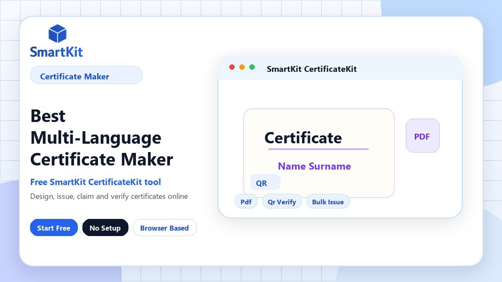
Task: Click the SmartKit CertificateKit window title
Action: click(312, 69)
